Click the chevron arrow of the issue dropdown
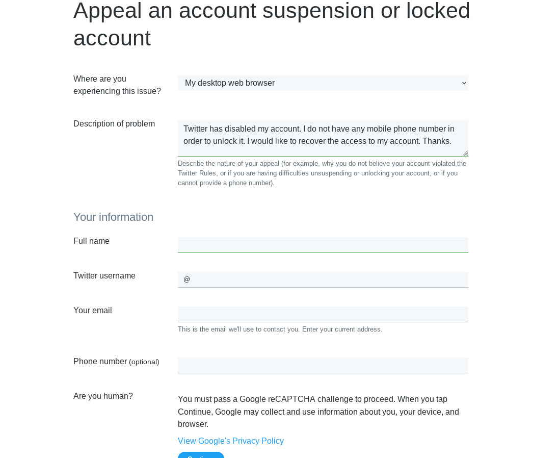Screen dimensions: 558x458 (x=464, y=83)
